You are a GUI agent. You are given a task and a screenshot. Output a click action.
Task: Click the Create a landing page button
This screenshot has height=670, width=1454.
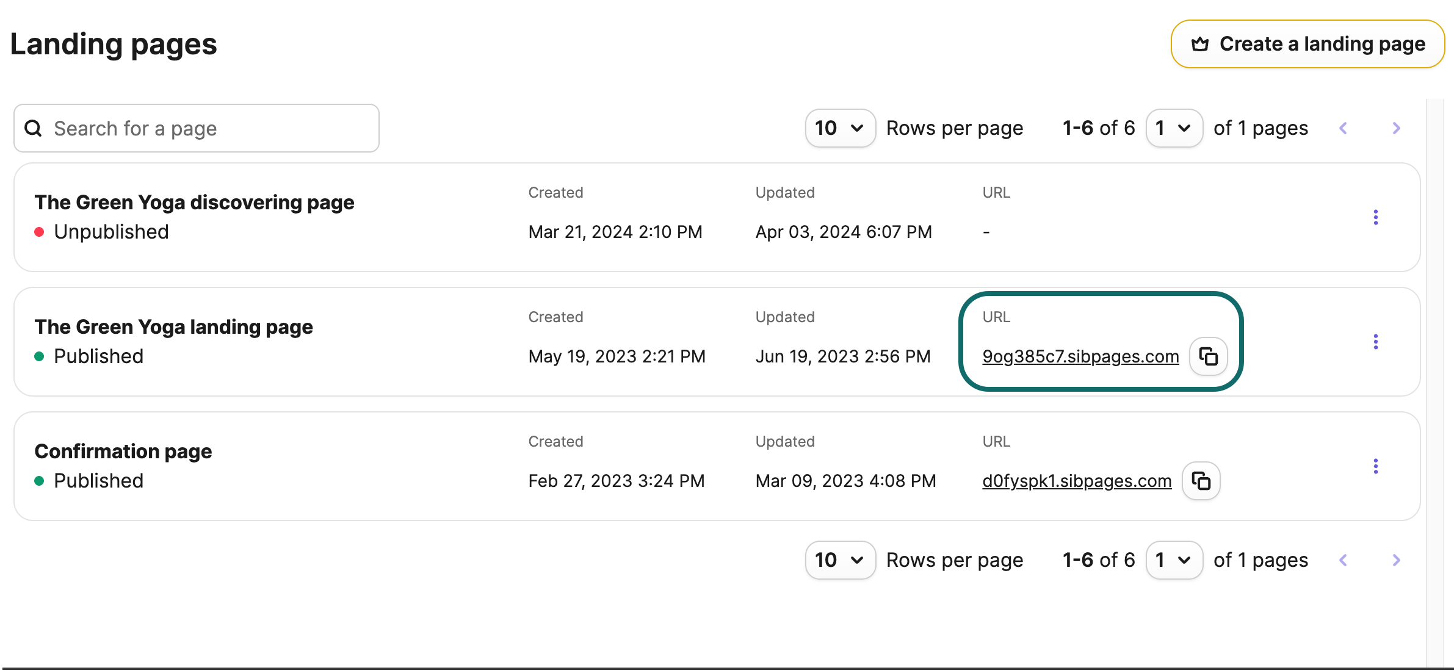pyautogui.click(x=1308, y=44)
